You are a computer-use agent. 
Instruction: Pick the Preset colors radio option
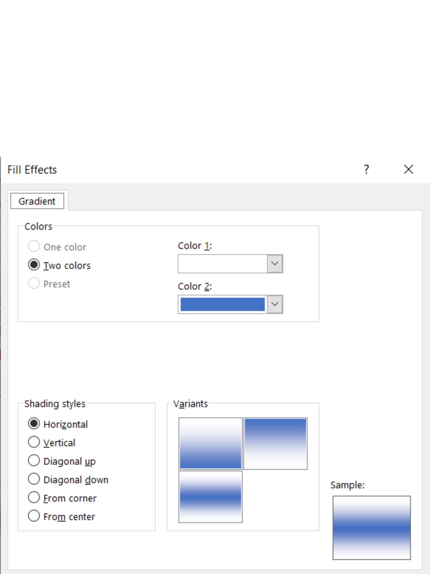tap(34, 284)
